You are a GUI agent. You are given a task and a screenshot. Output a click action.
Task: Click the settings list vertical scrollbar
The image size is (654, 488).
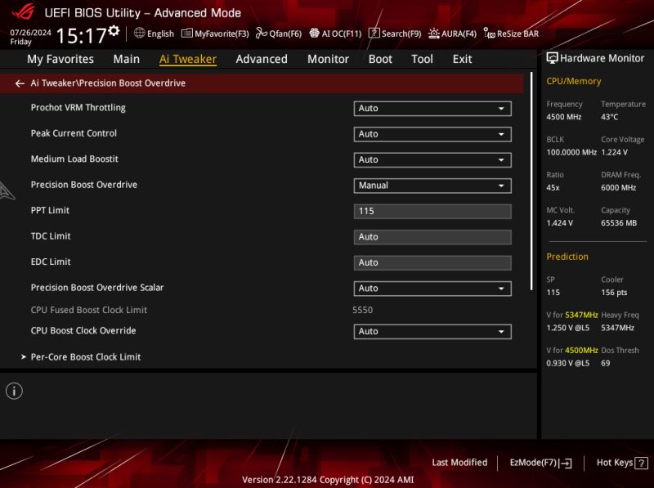(531, 181)
